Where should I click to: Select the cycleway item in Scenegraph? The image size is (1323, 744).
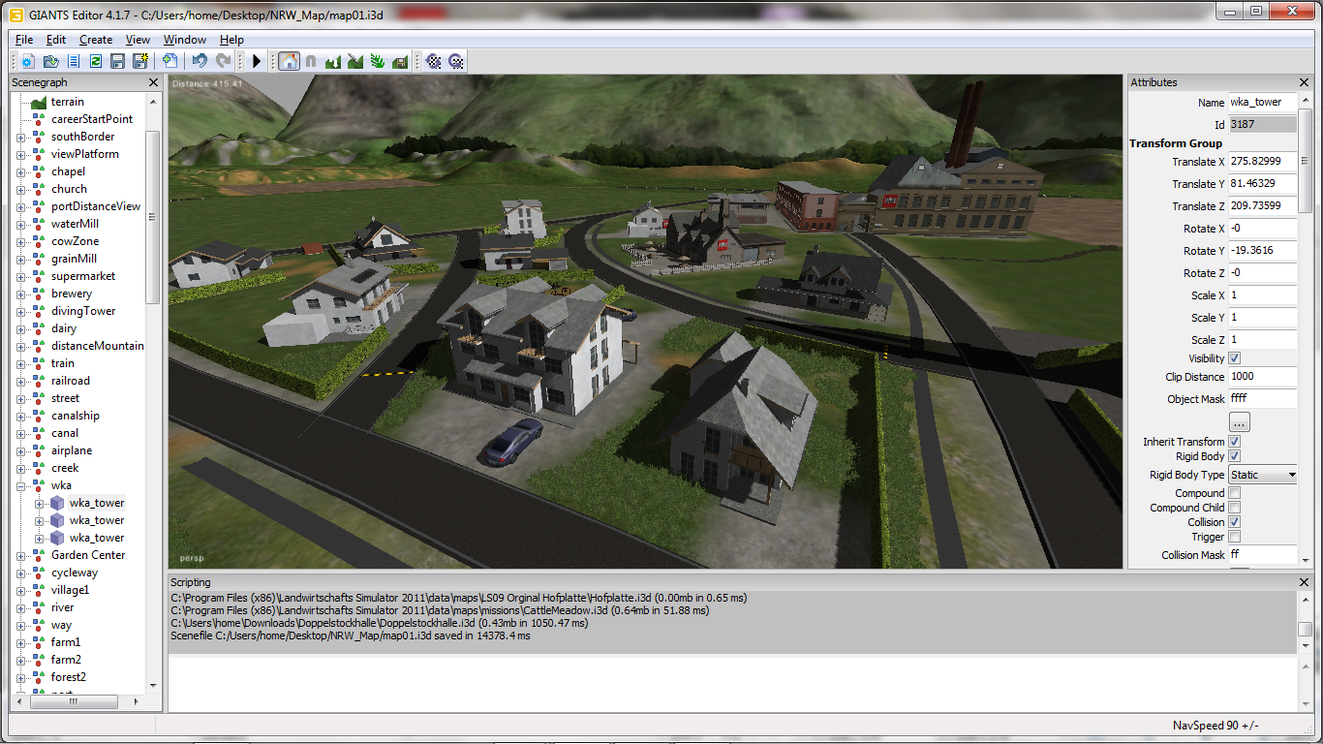point(75,573)
